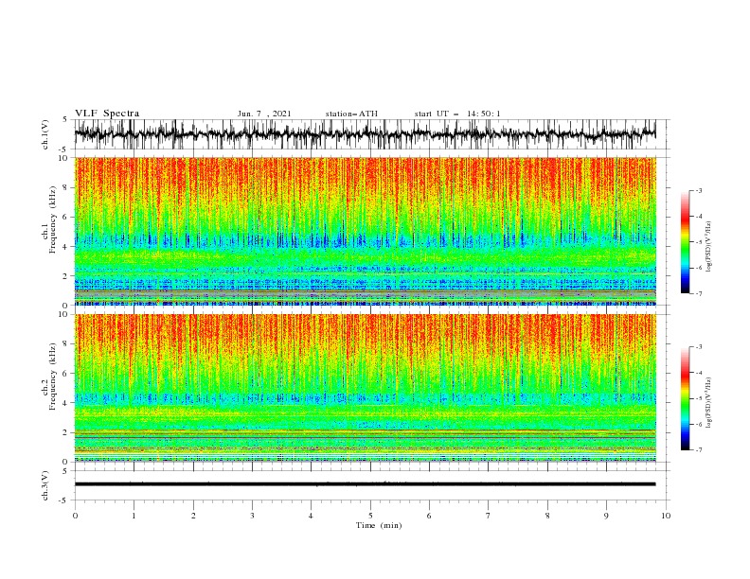750x579 pixels.
Task: Click the "10" kHz tick on ch.1 spectrogram
Action: tap(64, 158)
